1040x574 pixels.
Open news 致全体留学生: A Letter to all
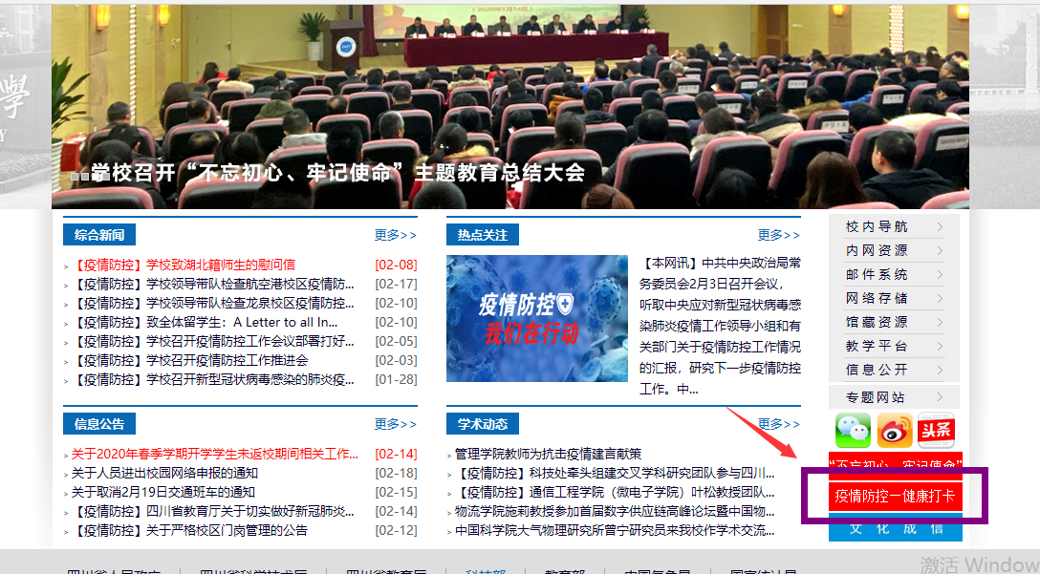(x=205, y=323)
